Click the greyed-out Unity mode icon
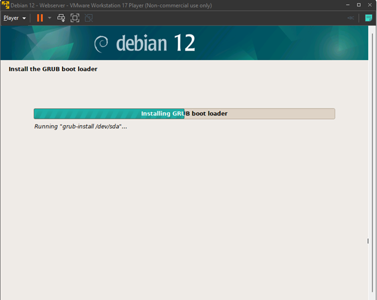This screenshot has width=377, height=300. [x=89, y=18]
